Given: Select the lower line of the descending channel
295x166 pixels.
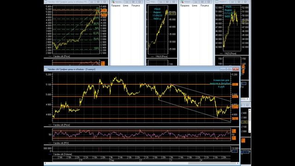Looking at the screenshot, I should pos(195,111).
